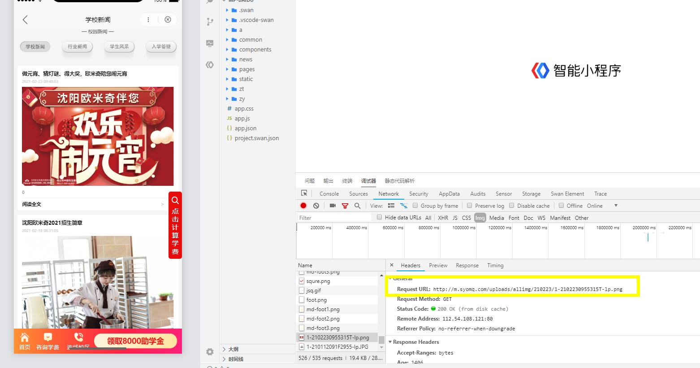Screen dimensions: 700x368
Task: Filter requests by All types
Action: [x=428, y=218]
